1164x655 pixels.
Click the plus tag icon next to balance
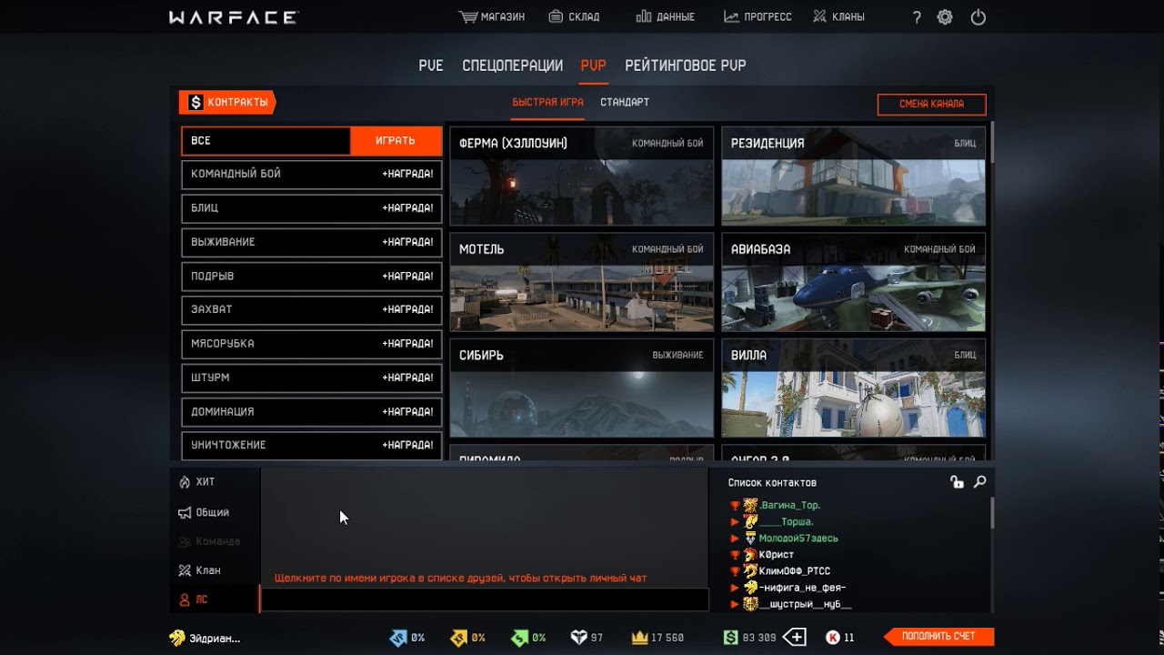tap(794, 638)
